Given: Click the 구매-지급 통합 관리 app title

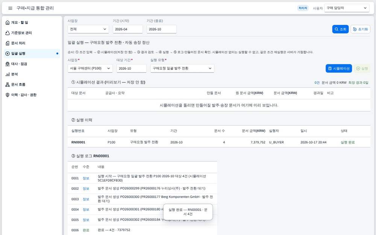Looking at the screenshot, I should tap(35, 8).
